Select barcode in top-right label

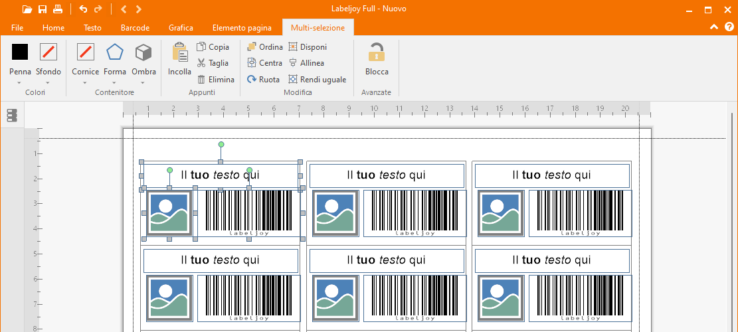point(580,213)
